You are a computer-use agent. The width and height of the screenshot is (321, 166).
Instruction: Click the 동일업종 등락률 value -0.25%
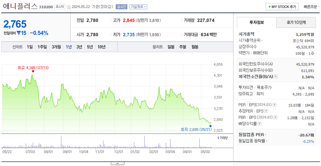[x=308, y=141]
